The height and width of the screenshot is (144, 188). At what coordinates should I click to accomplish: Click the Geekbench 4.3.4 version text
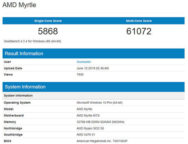coord(32,41)
